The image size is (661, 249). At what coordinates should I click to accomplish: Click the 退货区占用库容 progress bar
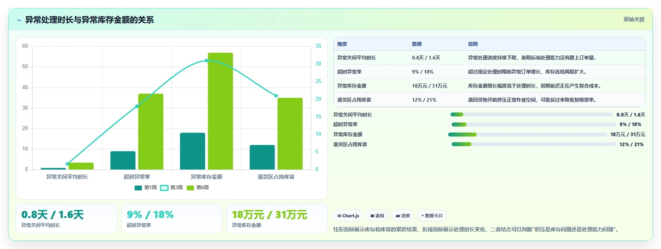point(534,144)
